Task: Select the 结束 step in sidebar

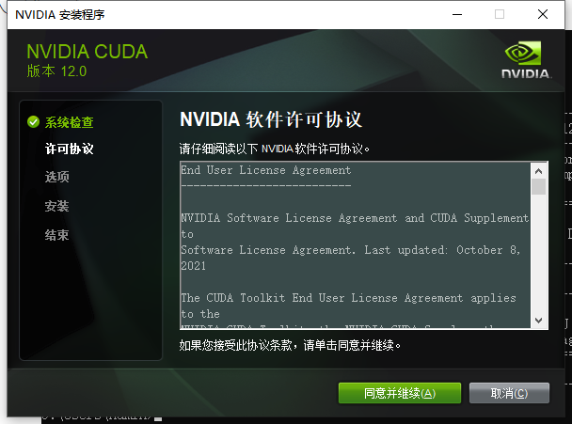Action: click(56, 235)
